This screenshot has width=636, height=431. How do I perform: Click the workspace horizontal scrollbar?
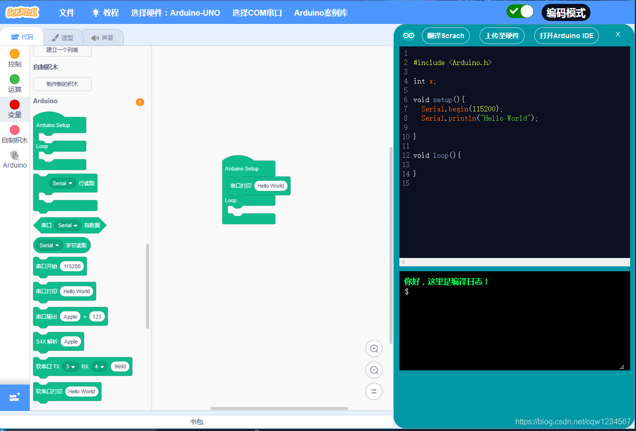(279, 409)
